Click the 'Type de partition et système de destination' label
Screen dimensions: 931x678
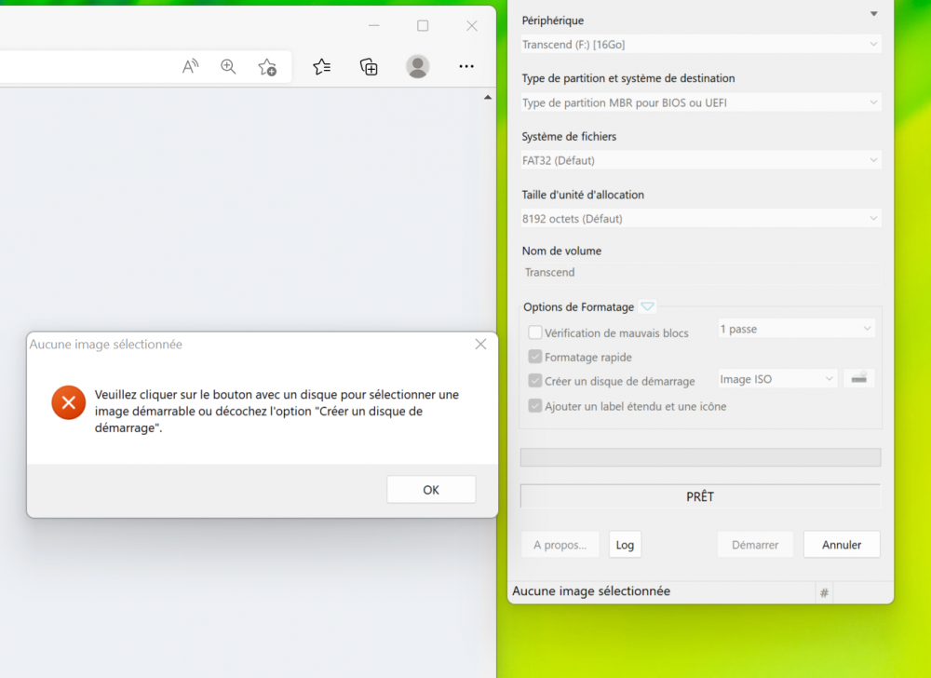(x=628, y=78)
